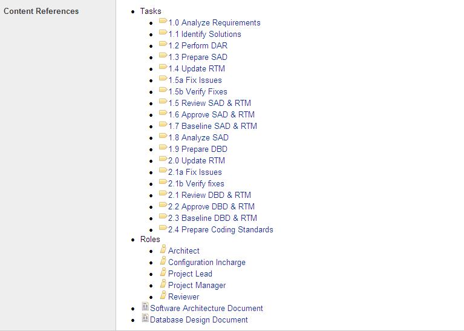The height and width of the screenshot is (331, 464).
Task: Click task icon beside 1.7 Baseline SAD & RTM
Action: 163,124
